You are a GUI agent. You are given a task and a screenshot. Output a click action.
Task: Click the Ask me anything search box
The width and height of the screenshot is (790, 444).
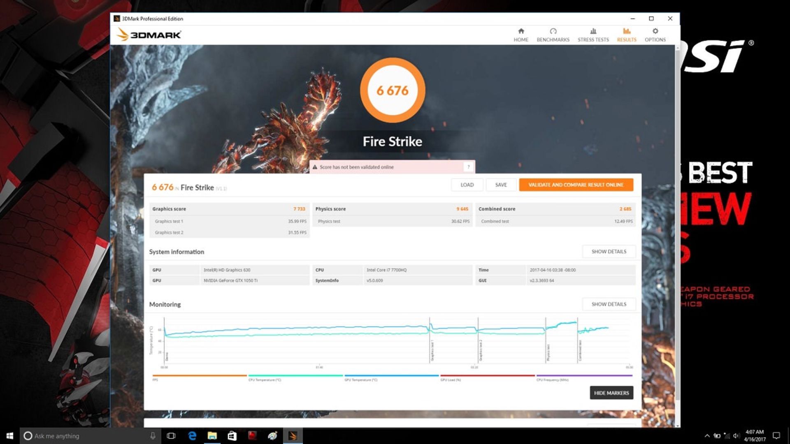[x=91, y=436]
